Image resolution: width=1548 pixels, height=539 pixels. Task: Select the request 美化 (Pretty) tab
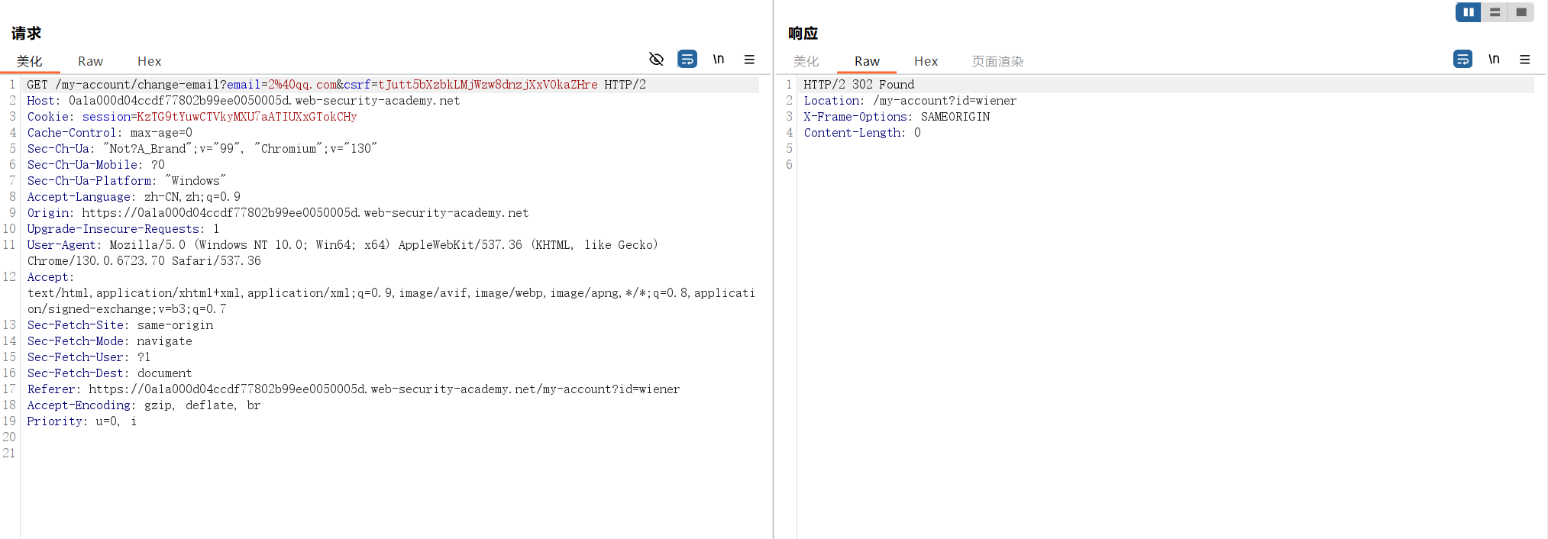(30, 61)
